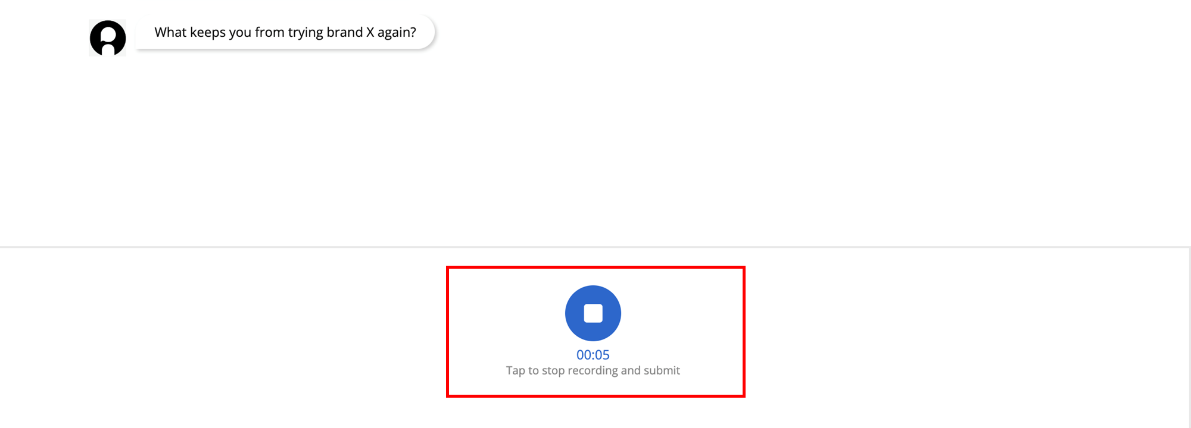Select the 'What keeps you from trying' bubble
The height and width of the screenshot is (428, 1191).
tap(285, 32)
